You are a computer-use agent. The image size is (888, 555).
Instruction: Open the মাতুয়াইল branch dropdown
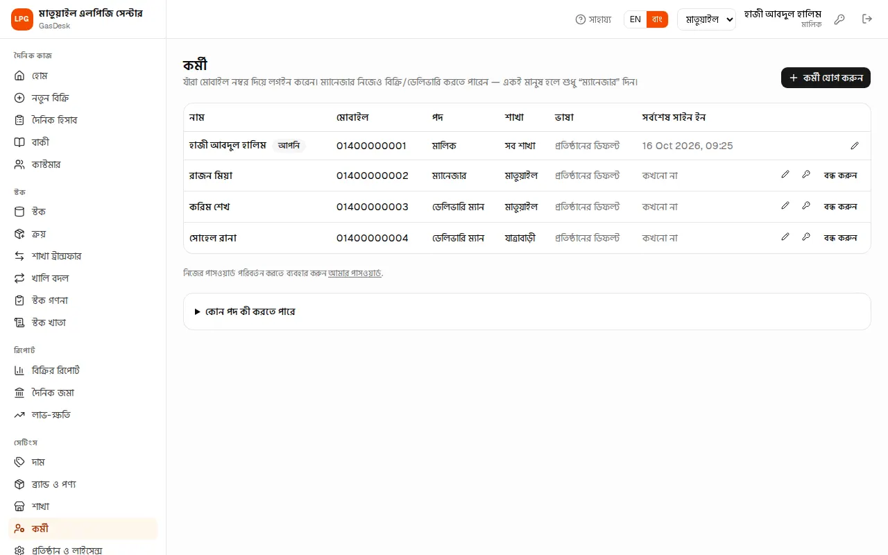[x=706, y=19]
